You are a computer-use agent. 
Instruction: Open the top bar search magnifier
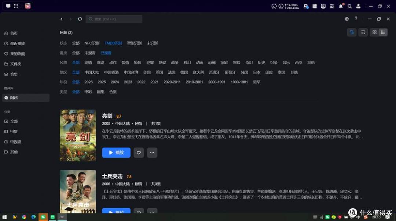(x=349, y=6)
